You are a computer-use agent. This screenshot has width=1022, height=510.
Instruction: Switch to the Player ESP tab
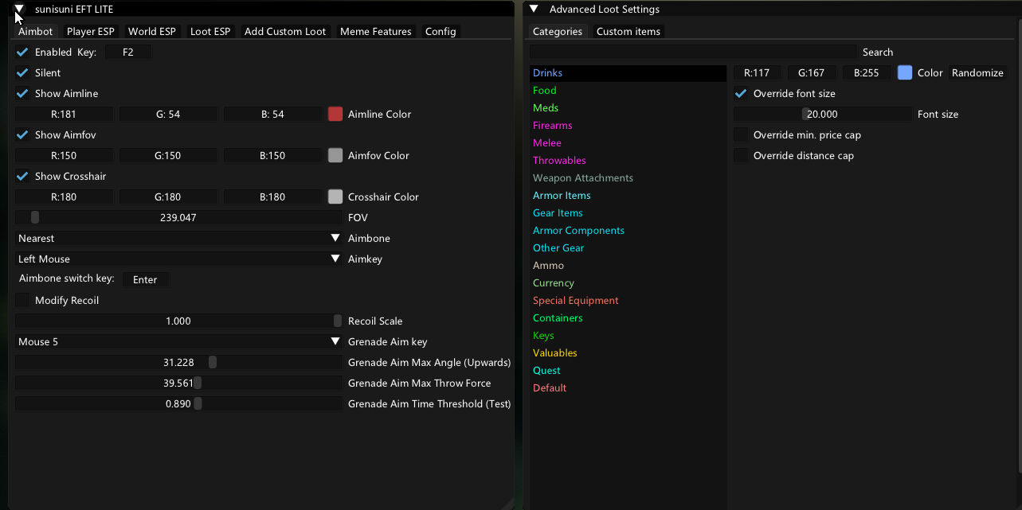pyautogui.click(x=90, y=31)
